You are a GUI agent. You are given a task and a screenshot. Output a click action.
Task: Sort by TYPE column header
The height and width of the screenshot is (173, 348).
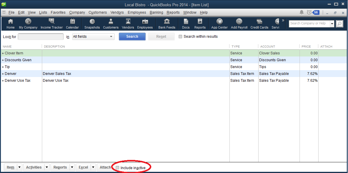[236, 47]
